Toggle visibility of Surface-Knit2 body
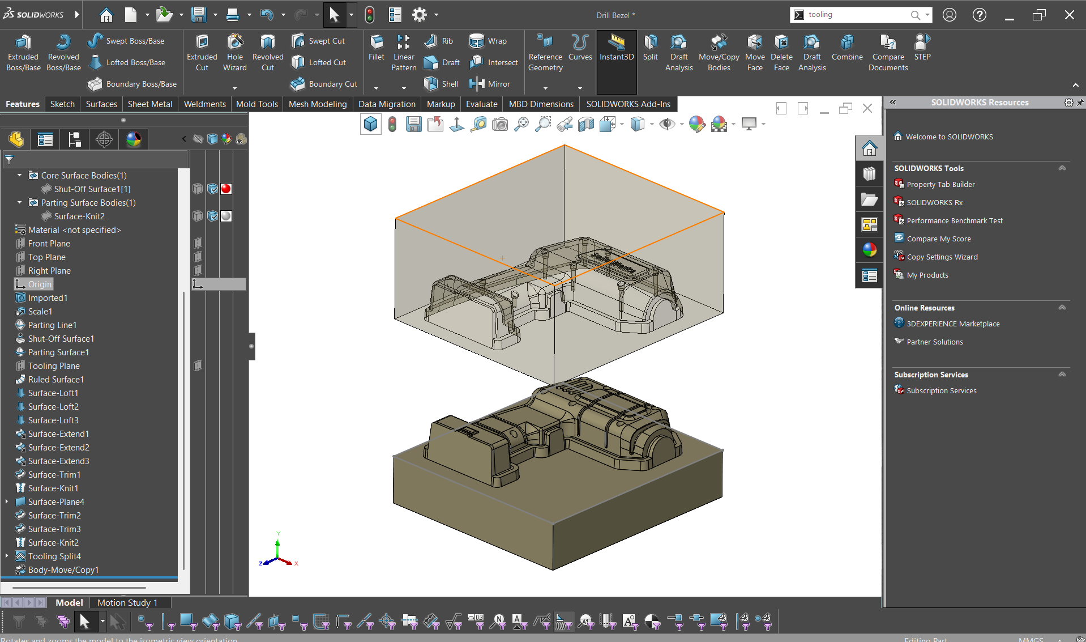This screenshot has width=1086, height=642. (198, 216)
